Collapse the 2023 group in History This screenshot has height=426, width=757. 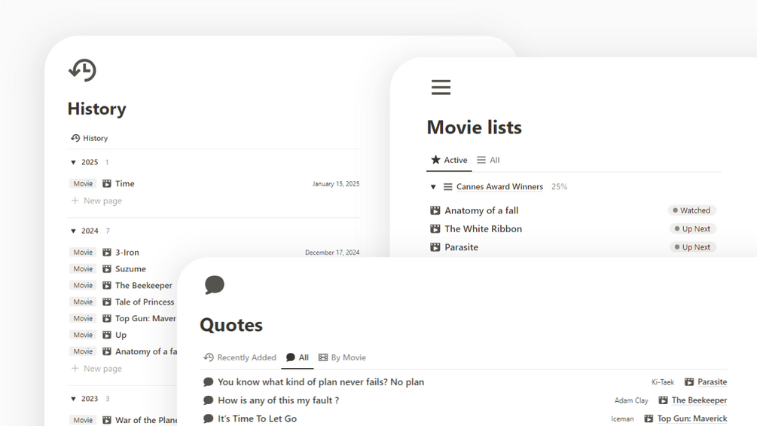(73, 399)
